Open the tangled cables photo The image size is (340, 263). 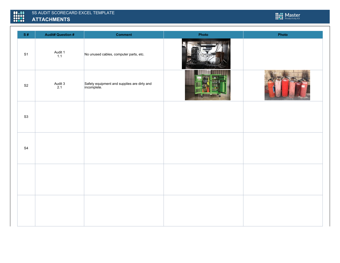[x=206, y=54]
